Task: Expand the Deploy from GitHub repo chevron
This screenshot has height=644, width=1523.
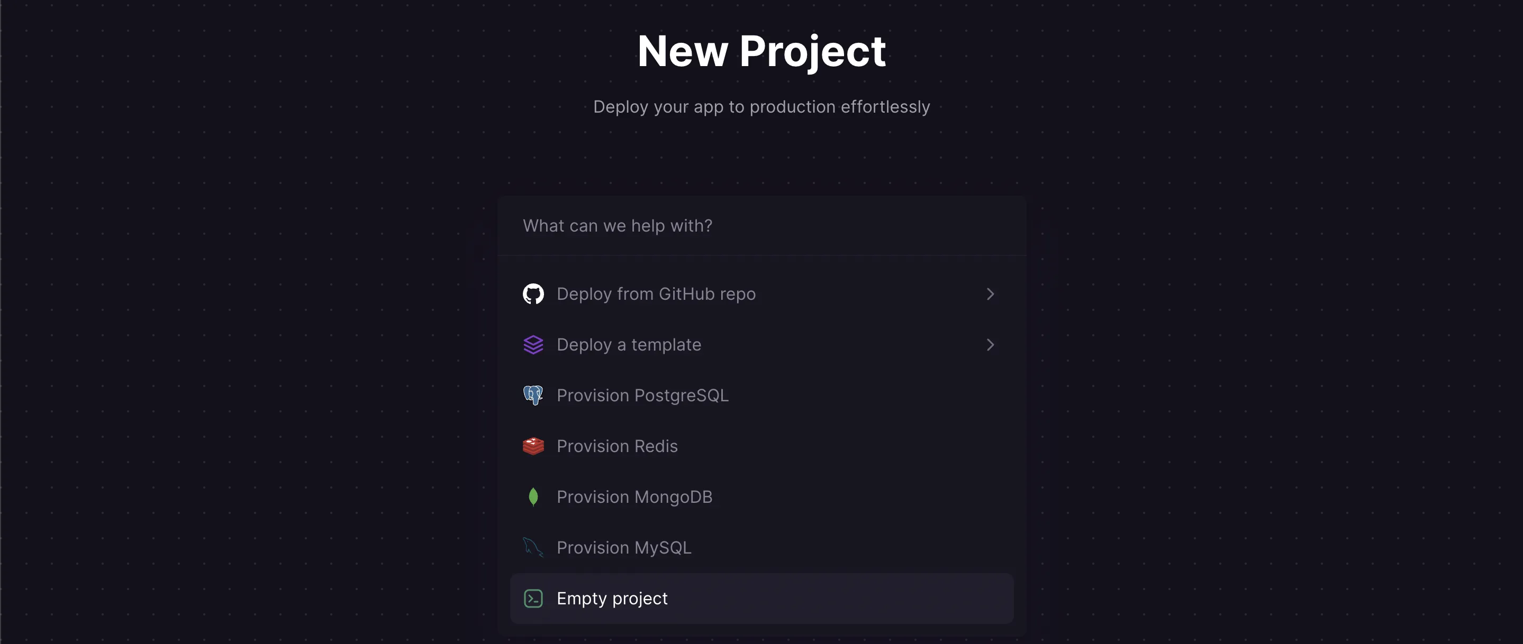Action: pos(990,293)
